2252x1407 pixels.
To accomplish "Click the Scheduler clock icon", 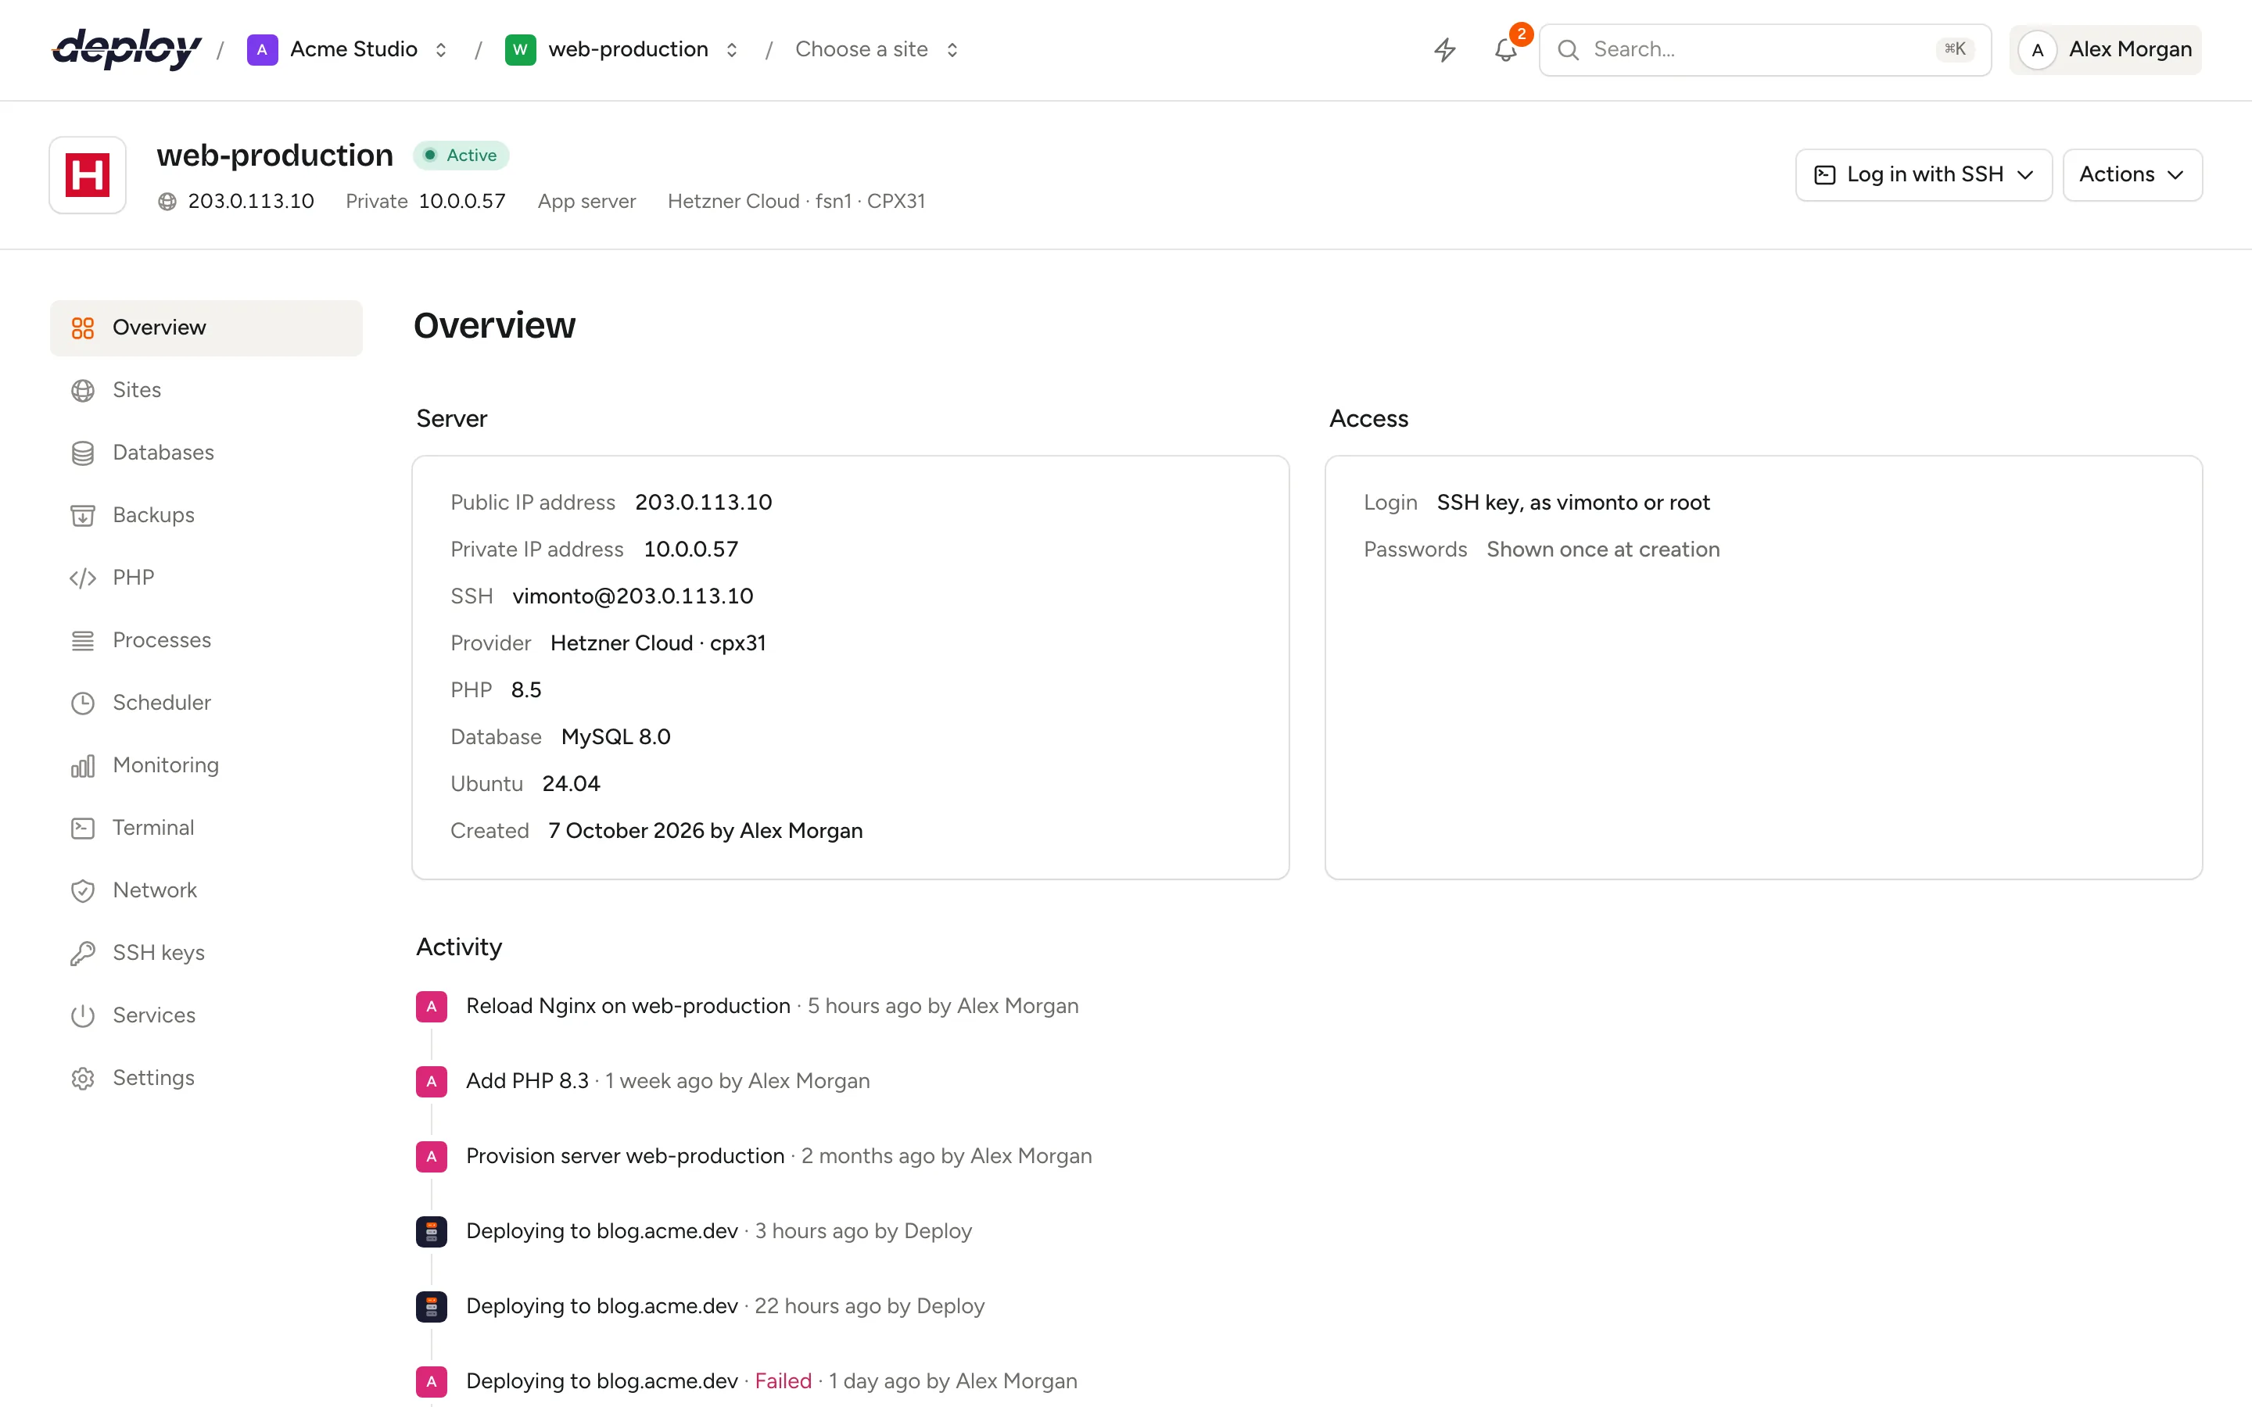I will click(x=83, y=703).
